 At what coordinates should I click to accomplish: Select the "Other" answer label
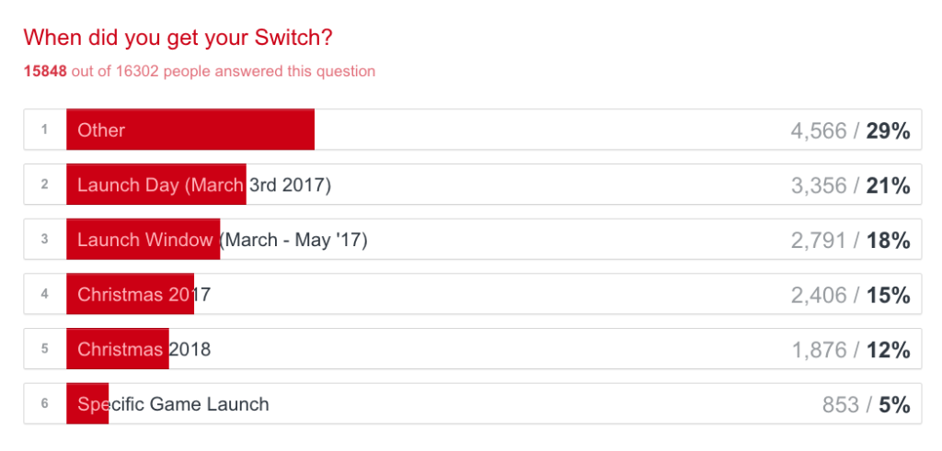click(x=101, y=130)
